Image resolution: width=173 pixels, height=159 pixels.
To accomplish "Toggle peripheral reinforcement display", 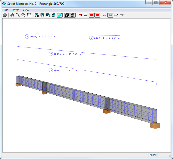I will [92, 15].
